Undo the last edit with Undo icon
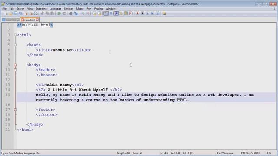278x156 pixels. tap(59, 13)
